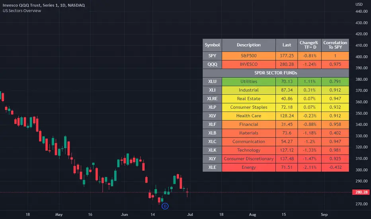Click the S&P500 description cell
The image size is (371, 219).
pyautogui.click(x=249, y=56)
